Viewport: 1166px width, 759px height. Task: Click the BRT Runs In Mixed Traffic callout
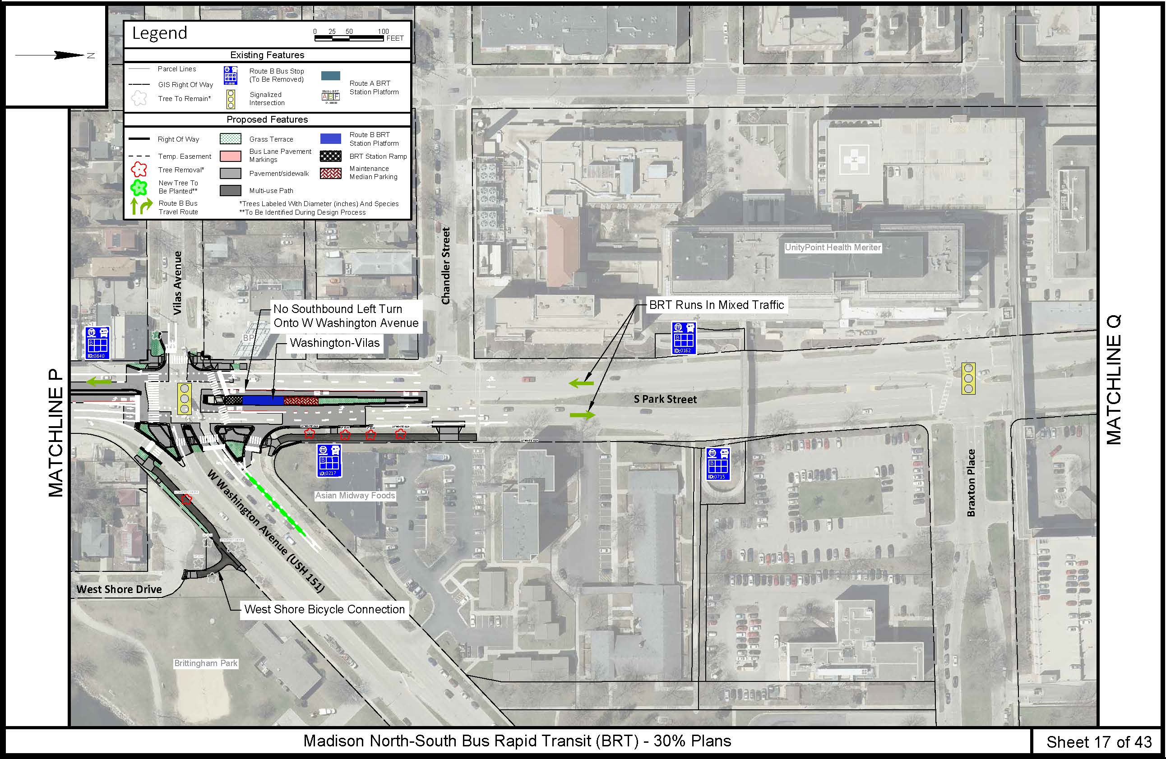click(716, 305)
